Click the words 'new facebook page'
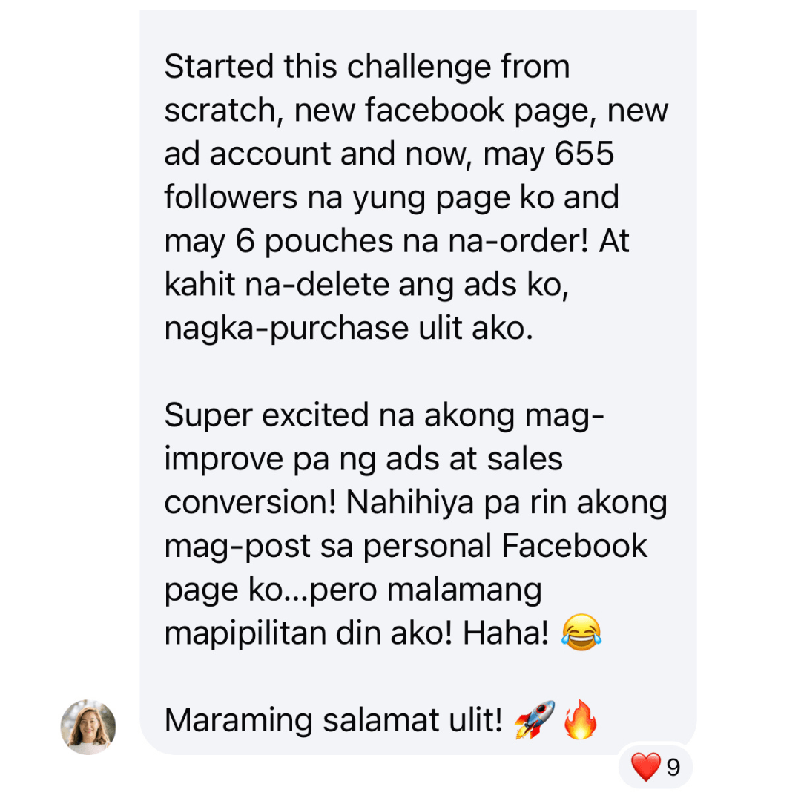This screenshot has width=801, height=801. pos(444,111)
